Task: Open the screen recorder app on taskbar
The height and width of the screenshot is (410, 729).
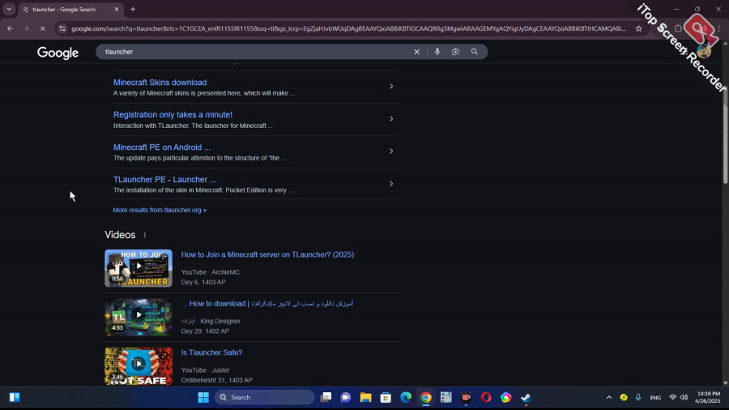Action: (x=466, y=398)
